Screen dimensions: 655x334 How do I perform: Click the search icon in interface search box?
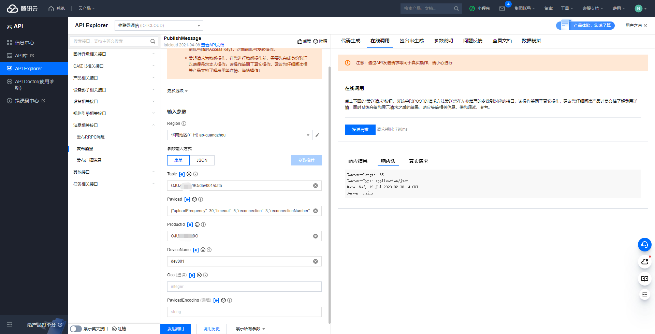click(153, 41)
